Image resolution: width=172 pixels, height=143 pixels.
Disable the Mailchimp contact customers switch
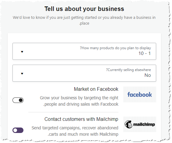pos(18,130)
